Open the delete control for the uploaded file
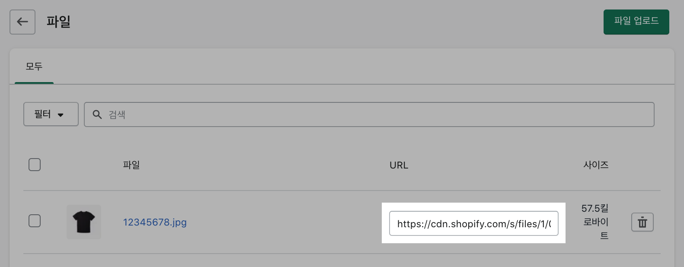The width and height of the screenshot is (684, 267). (x=642, y=222)
